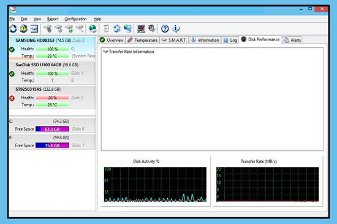Screen dimensions: 337x224
Task: Click the two-monitors network toolbar icon
Action: pyautogui.click(x=127, y=29)
